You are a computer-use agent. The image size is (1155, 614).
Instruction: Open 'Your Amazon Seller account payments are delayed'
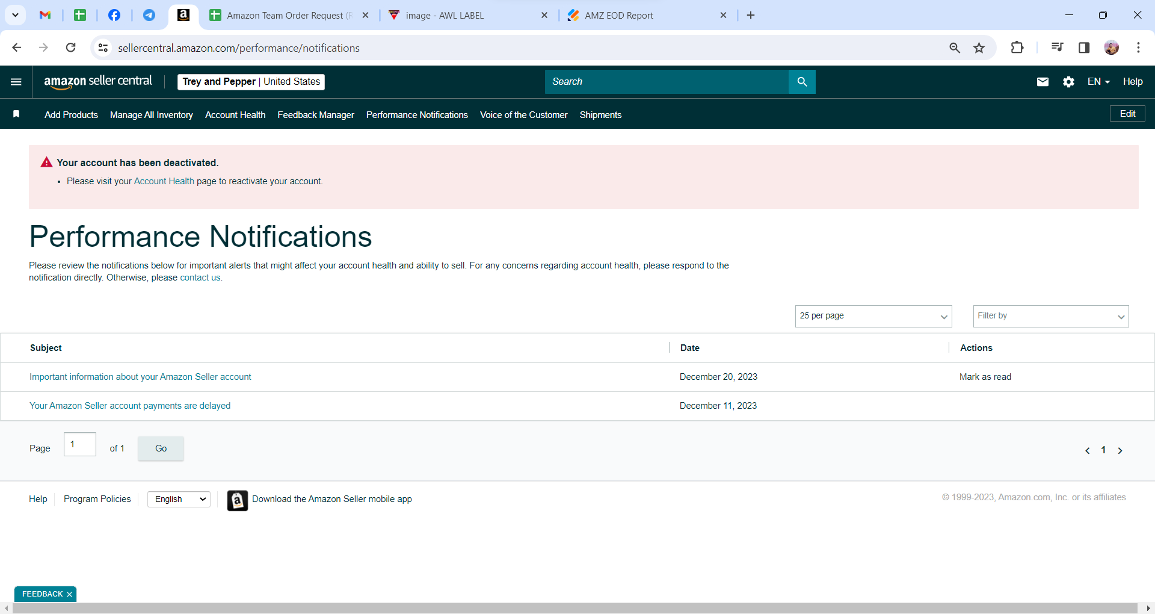(x=130, y=406)
